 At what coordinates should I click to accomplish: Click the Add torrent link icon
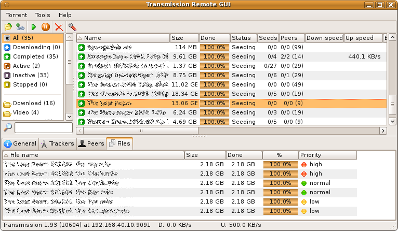[x=20, y=27]
